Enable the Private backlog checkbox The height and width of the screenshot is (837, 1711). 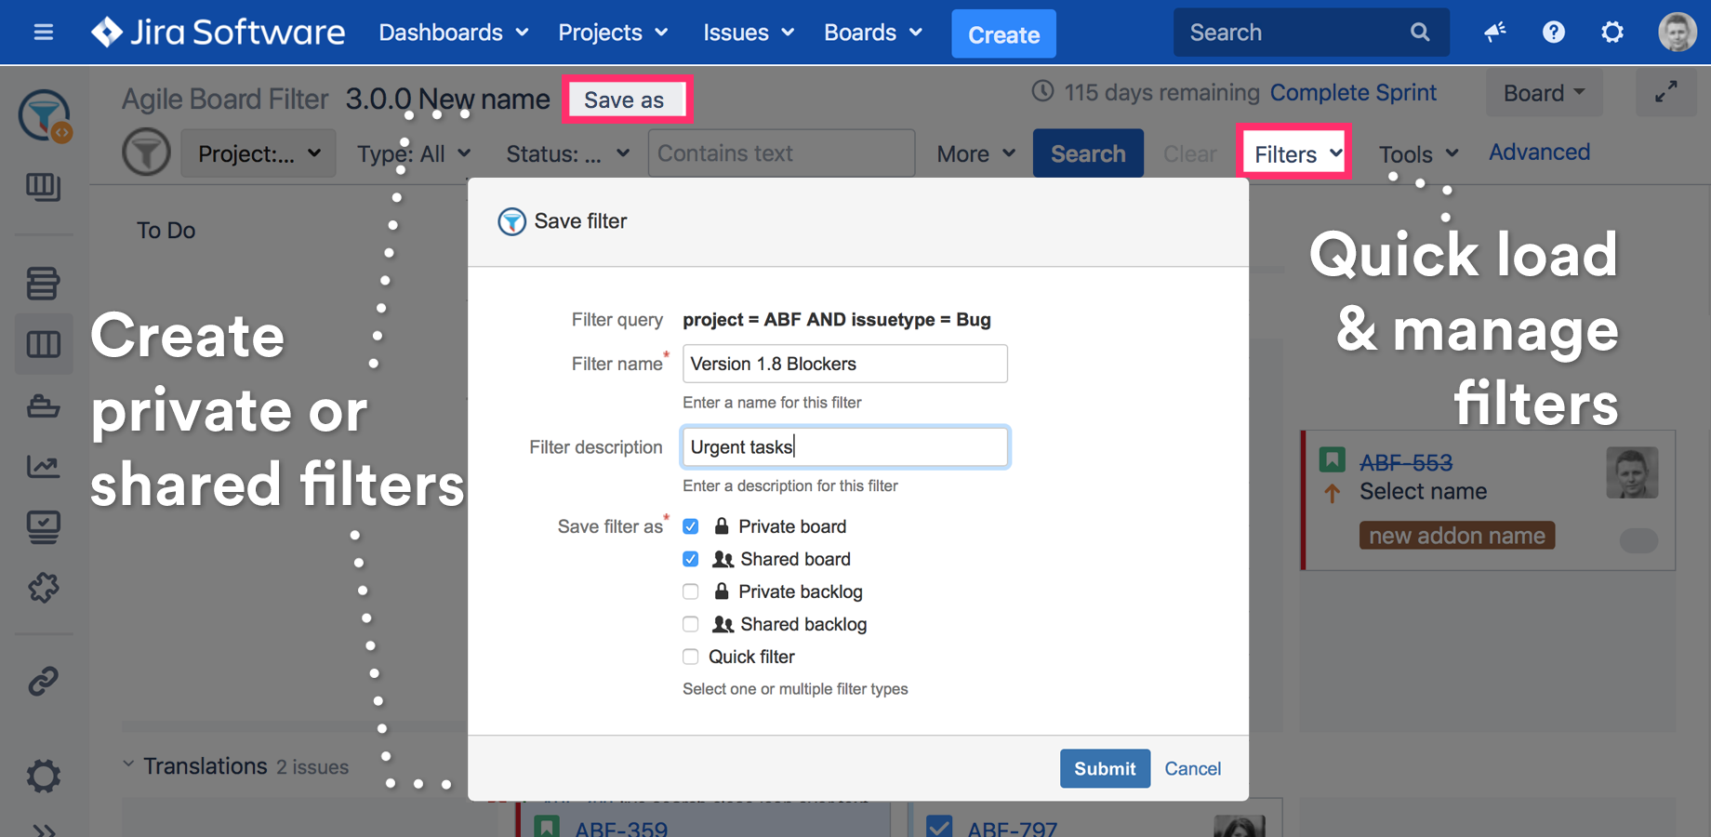tap(690, 591)
